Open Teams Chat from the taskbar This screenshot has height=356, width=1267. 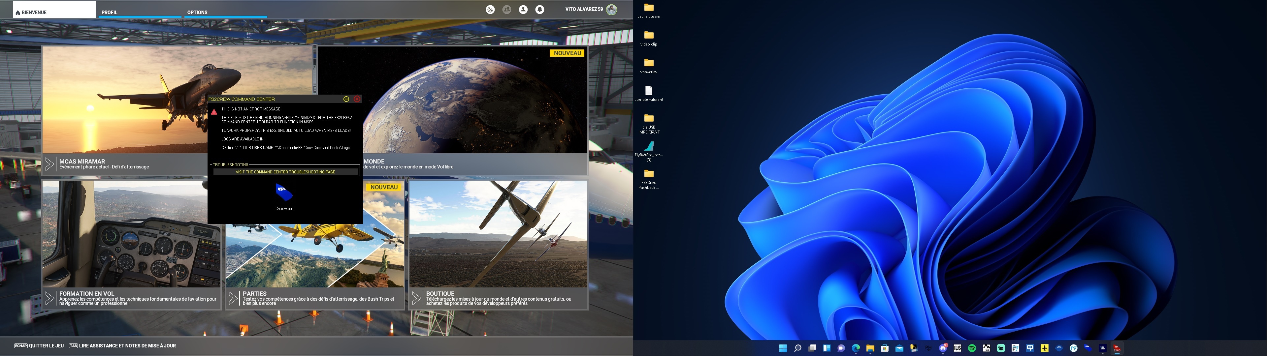(x=841, y=348)
